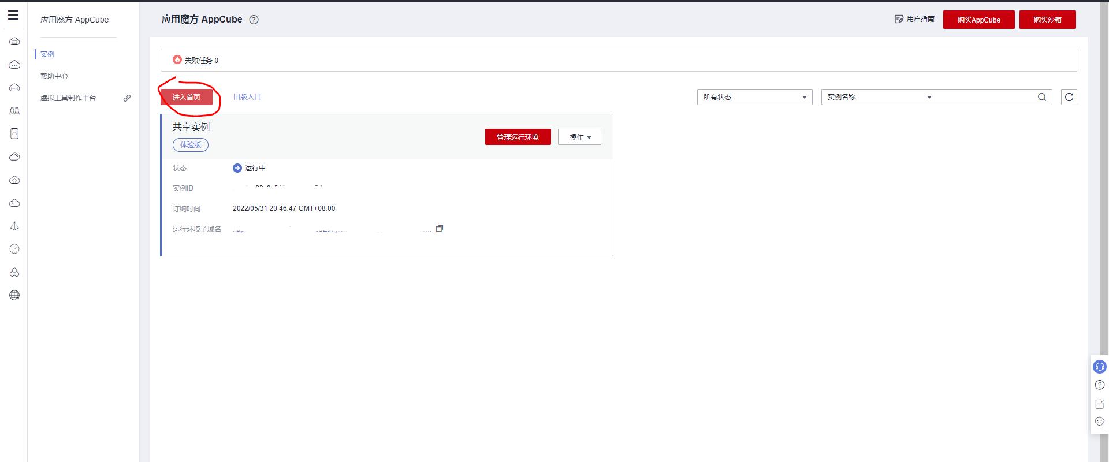Click the cloud disk icon above the waveform icon
The width and height of the screenshot is (1109, 462).
point(14,88)
